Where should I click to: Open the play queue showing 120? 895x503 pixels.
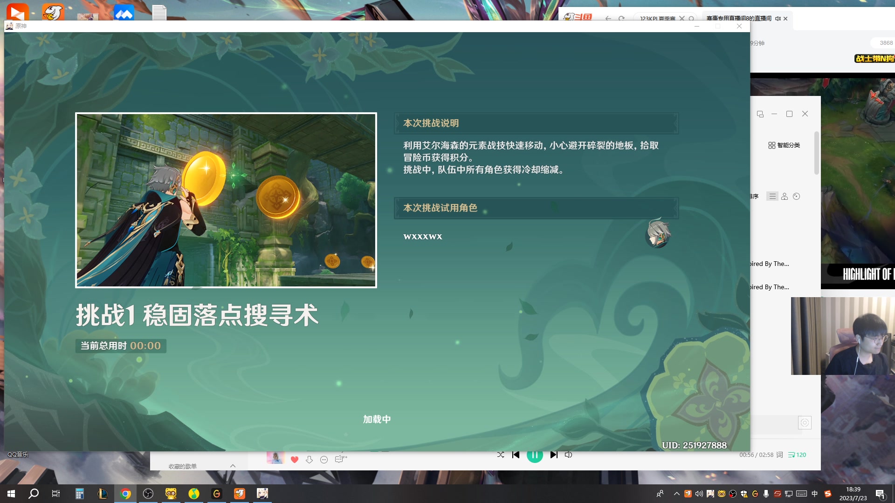click(x=797, y=455)
